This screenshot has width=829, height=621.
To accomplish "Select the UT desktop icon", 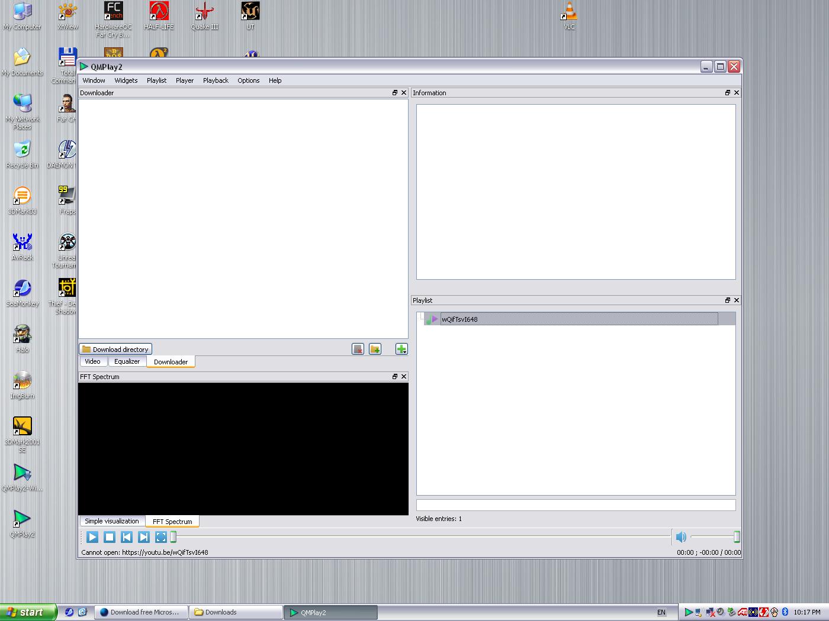I will pyautogui.click(x=250, y=16).
